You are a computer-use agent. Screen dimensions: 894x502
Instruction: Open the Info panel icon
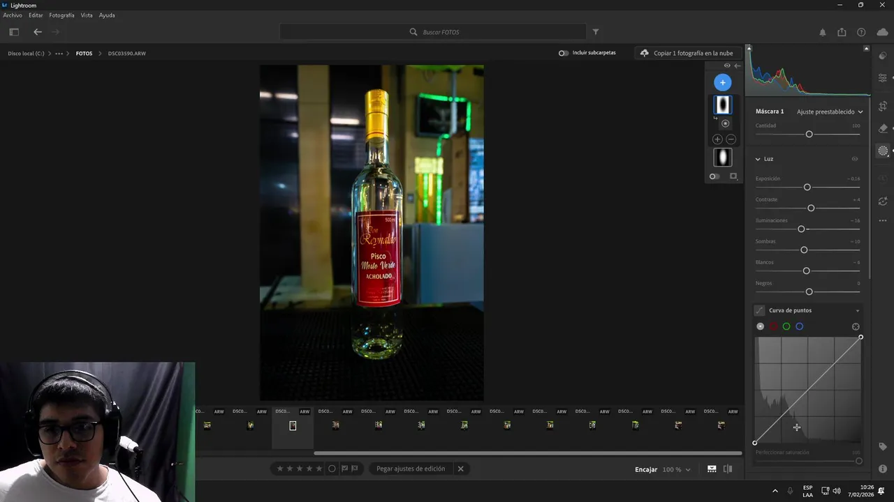883,469
